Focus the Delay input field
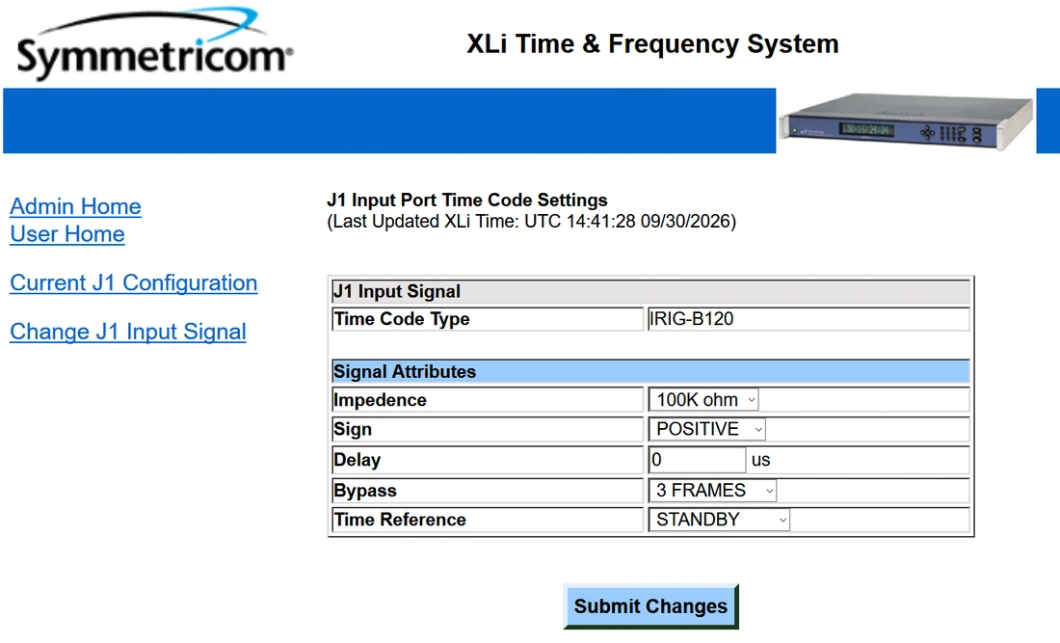Screen dimensions: 1060x643 (697, 460)
